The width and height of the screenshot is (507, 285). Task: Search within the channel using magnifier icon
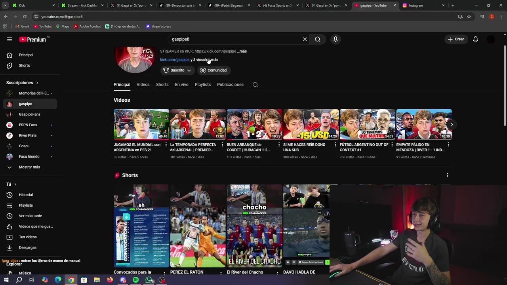click(255, 85)
